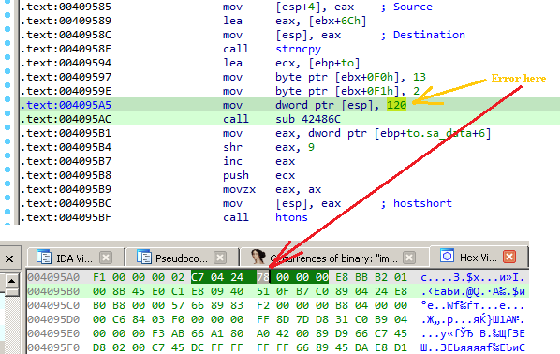Image resolution: width=560 pixels, height=354 pixels.
Task: Click the '; Source' comment
Action: tap(406, 7)
